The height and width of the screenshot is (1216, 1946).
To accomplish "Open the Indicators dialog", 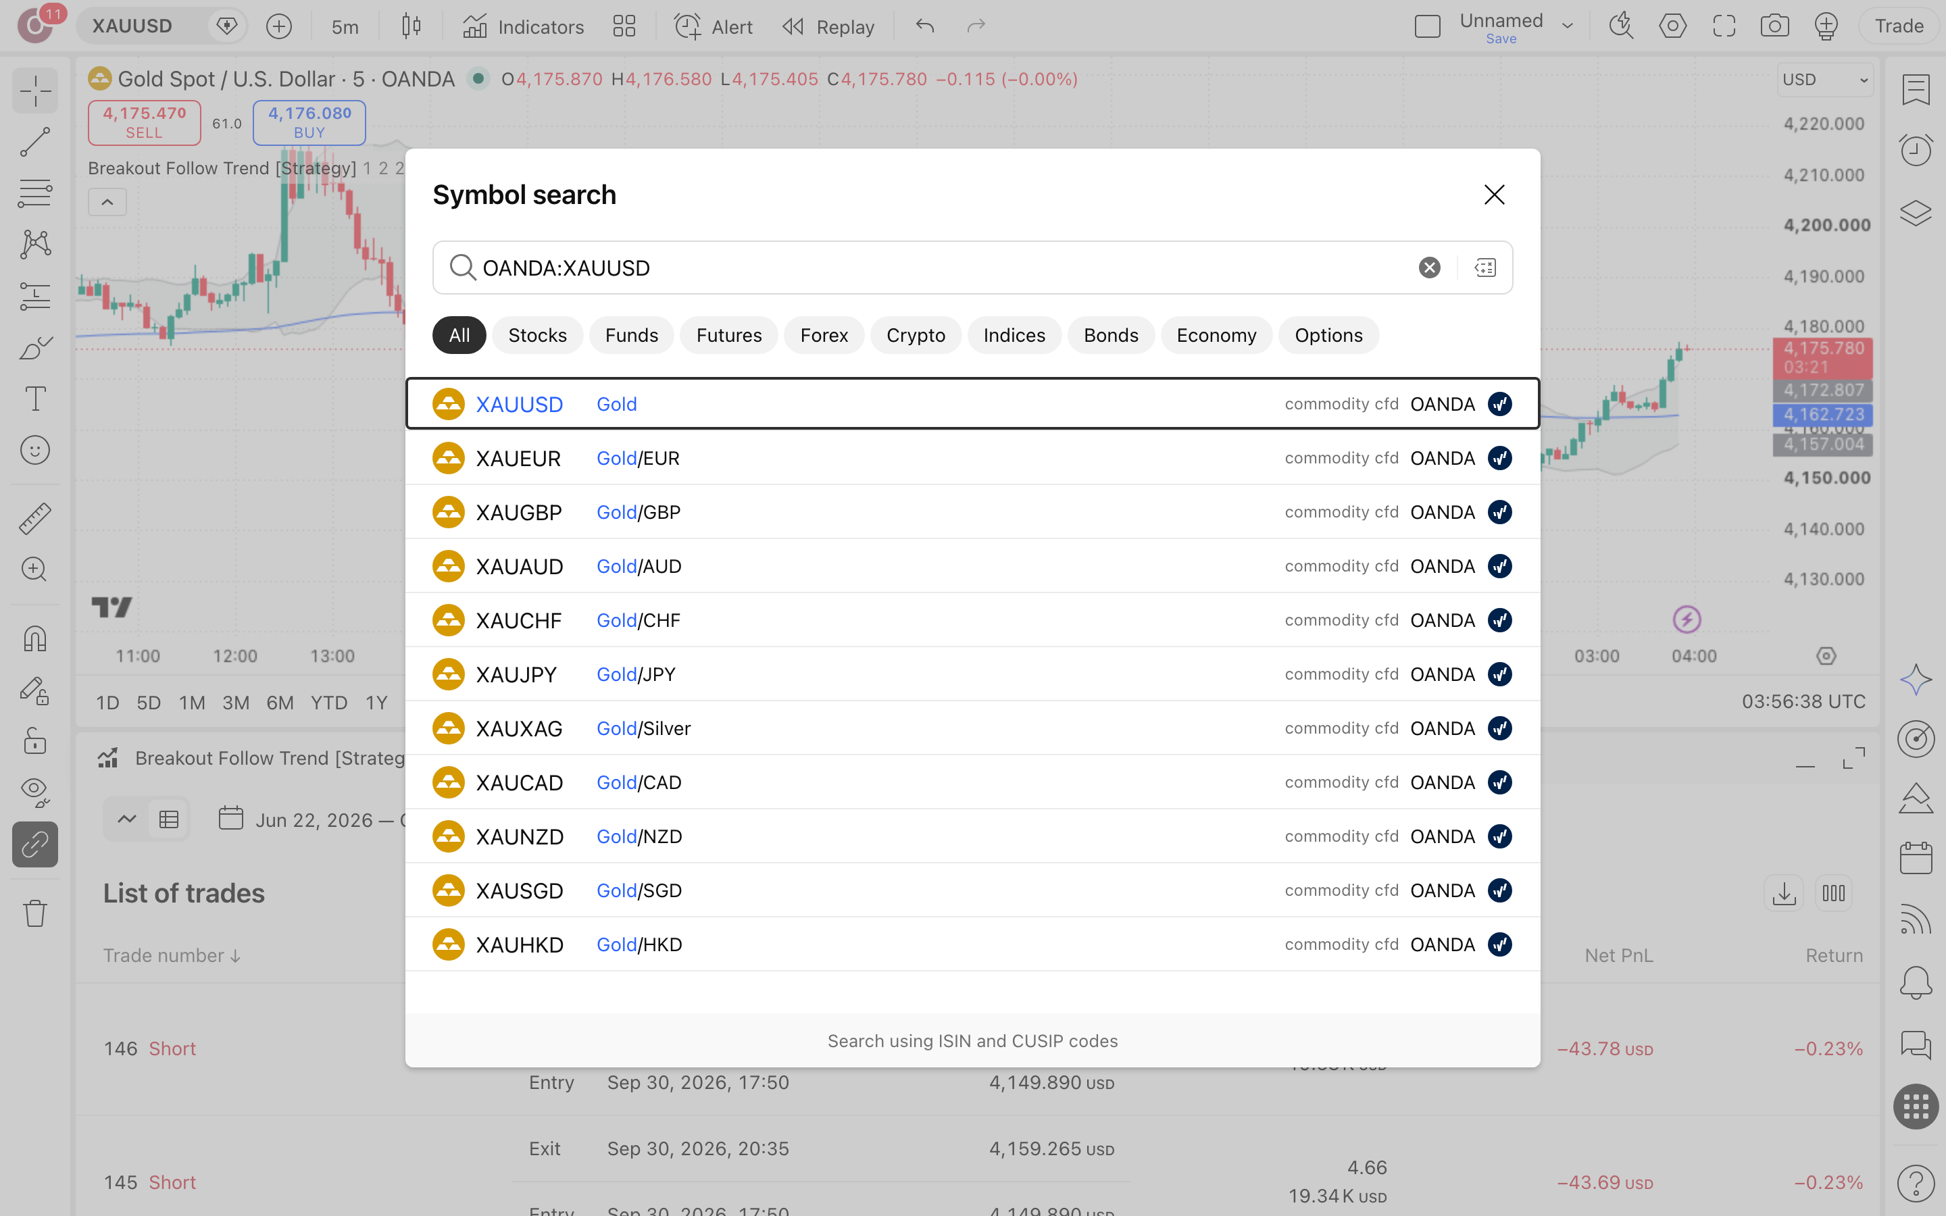I will pyautogui.click(x=523, y=26).
